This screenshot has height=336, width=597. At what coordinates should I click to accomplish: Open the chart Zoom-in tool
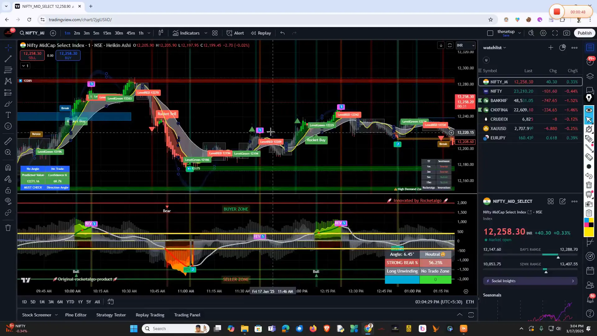[x=8, y=152]
